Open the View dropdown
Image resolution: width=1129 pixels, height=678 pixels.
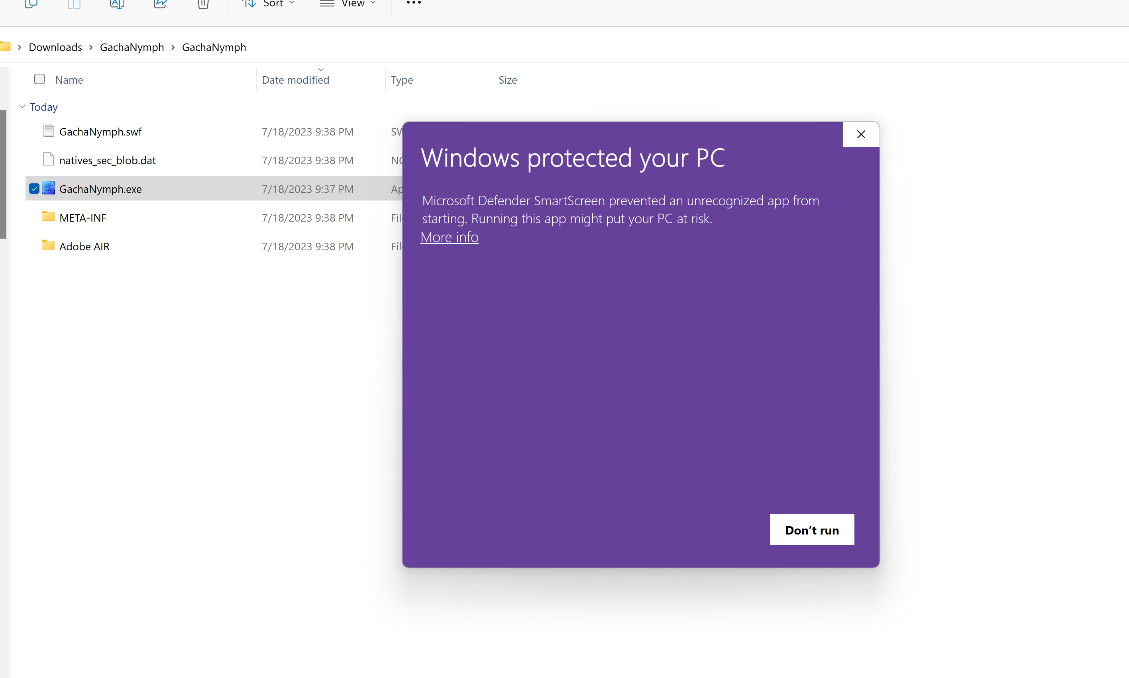pyautogui.click(x=348, y=4)
